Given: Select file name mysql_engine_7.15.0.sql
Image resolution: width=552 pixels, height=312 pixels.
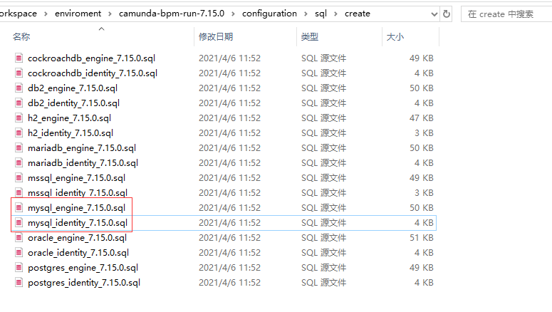Looking at the screenshot, I should (x=76, y=208).
